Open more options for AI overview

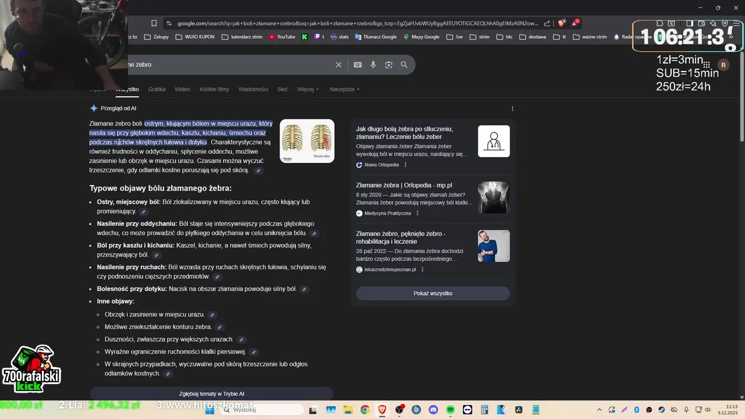(512, 108)
